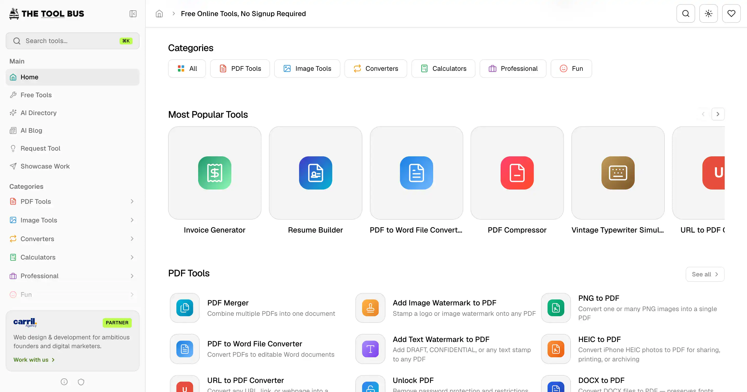Filter by Calculators category chip
The width and height of the screenshot is (747, 392).
point(443,68)
